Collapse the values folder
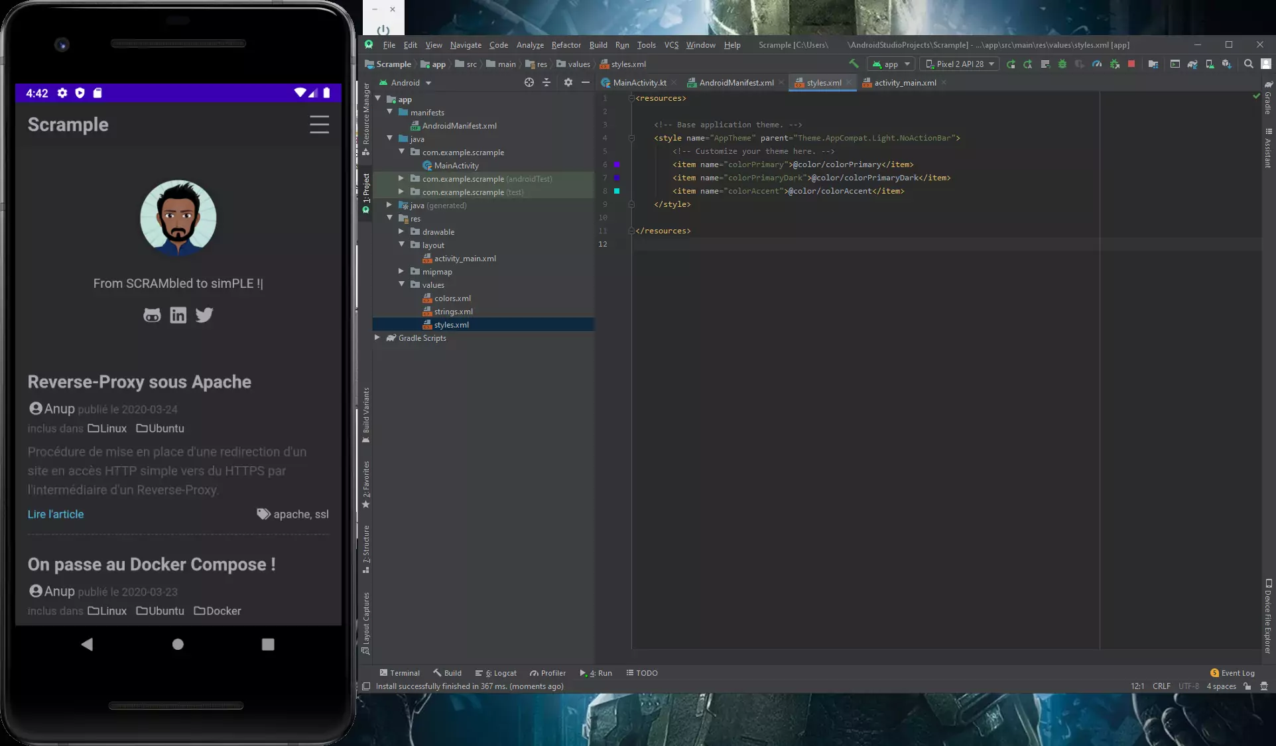 [401, 284]
